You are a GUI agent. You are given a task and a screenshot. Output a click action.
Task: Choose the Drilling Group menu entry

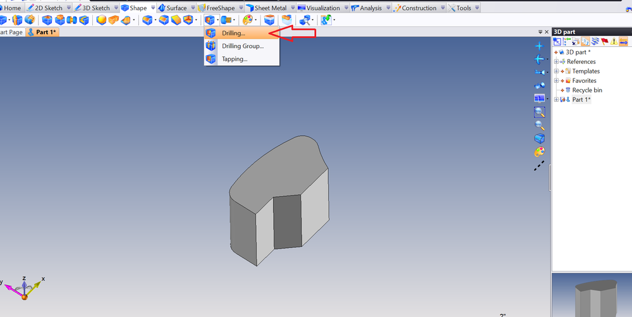pyautogui.click(x=243, y=46)
